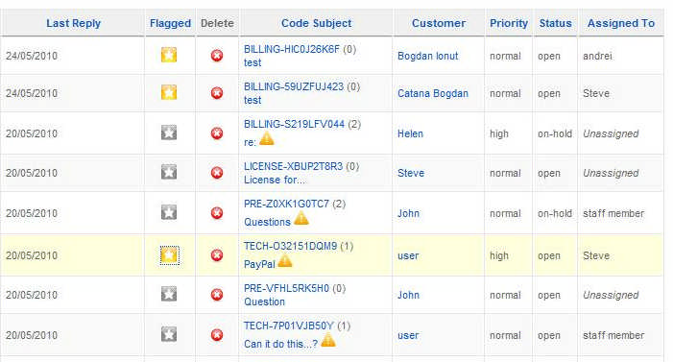Sort by Last Reply column
This screenshot has height=362, width=673.
pyautogui.click(x=73, y=23)
